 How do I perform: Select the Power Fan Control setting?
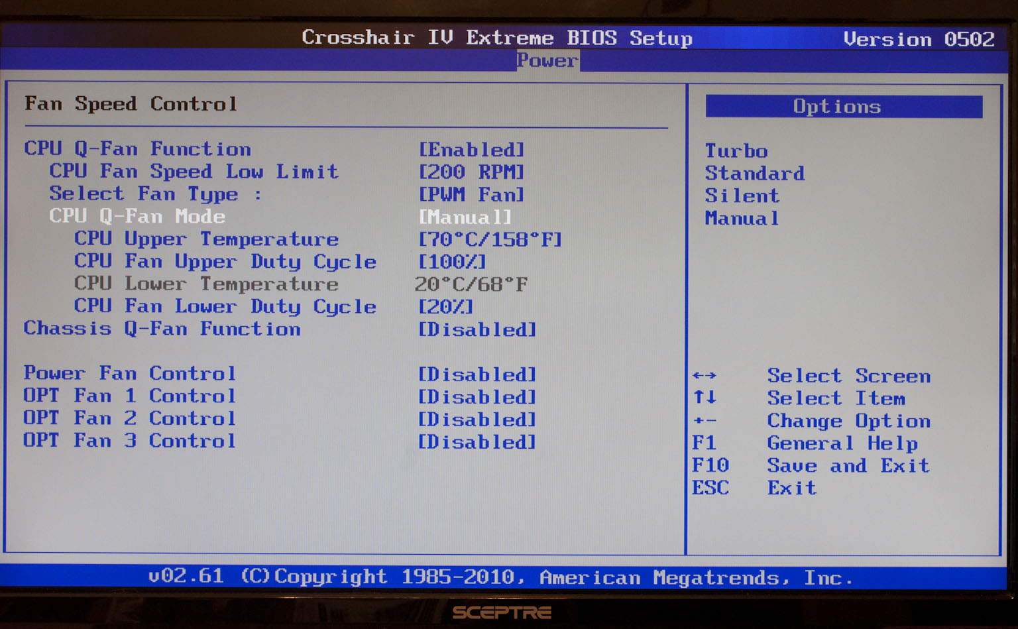(130, 373)
